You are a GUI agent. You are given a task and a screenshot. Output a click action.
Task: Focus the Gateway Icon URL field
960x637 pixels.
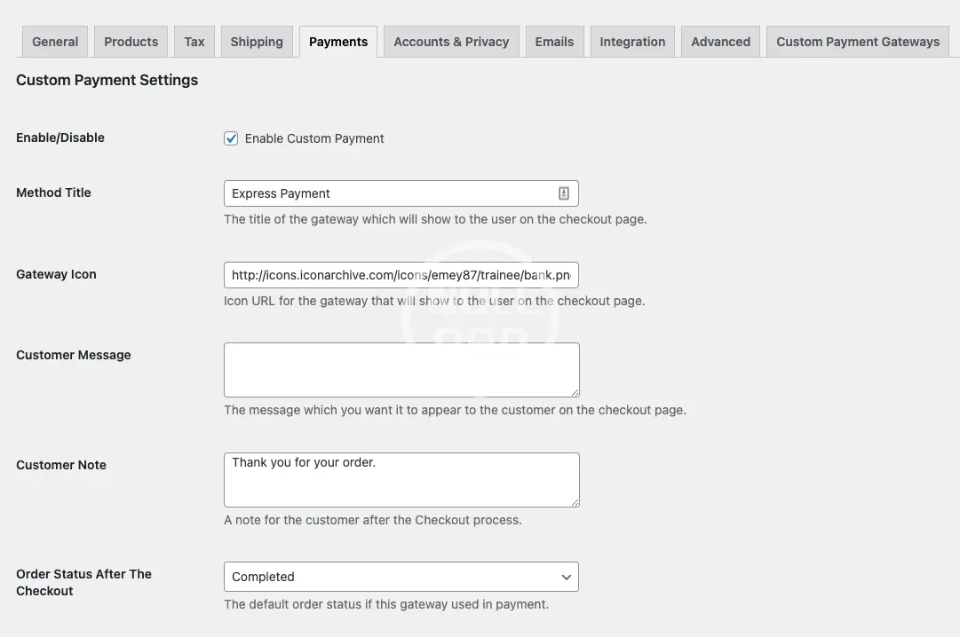click(x=401, y=275)
